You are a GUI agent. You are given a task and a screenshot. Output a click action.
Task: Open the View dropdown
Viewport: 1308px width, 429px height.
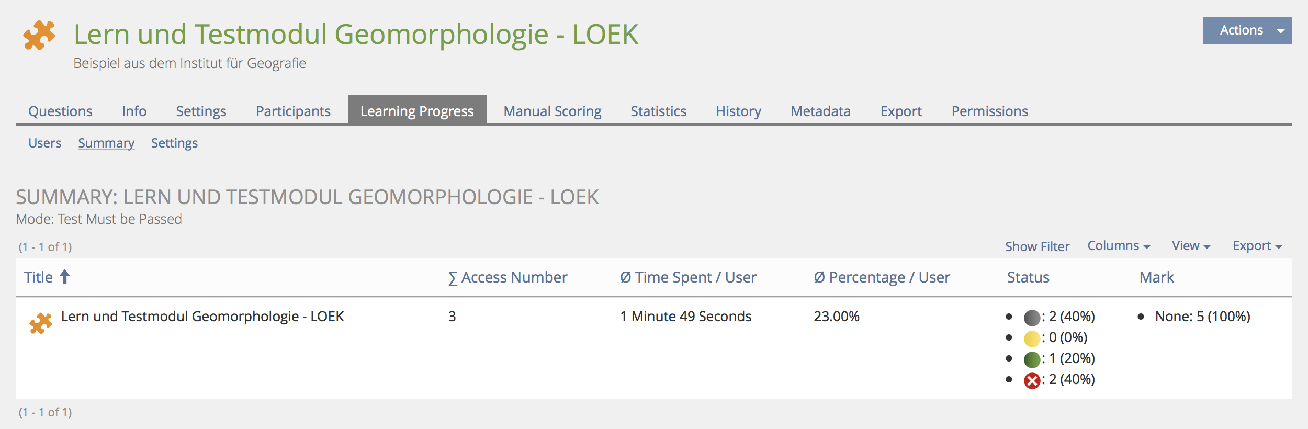click(x=1191, y=246)
